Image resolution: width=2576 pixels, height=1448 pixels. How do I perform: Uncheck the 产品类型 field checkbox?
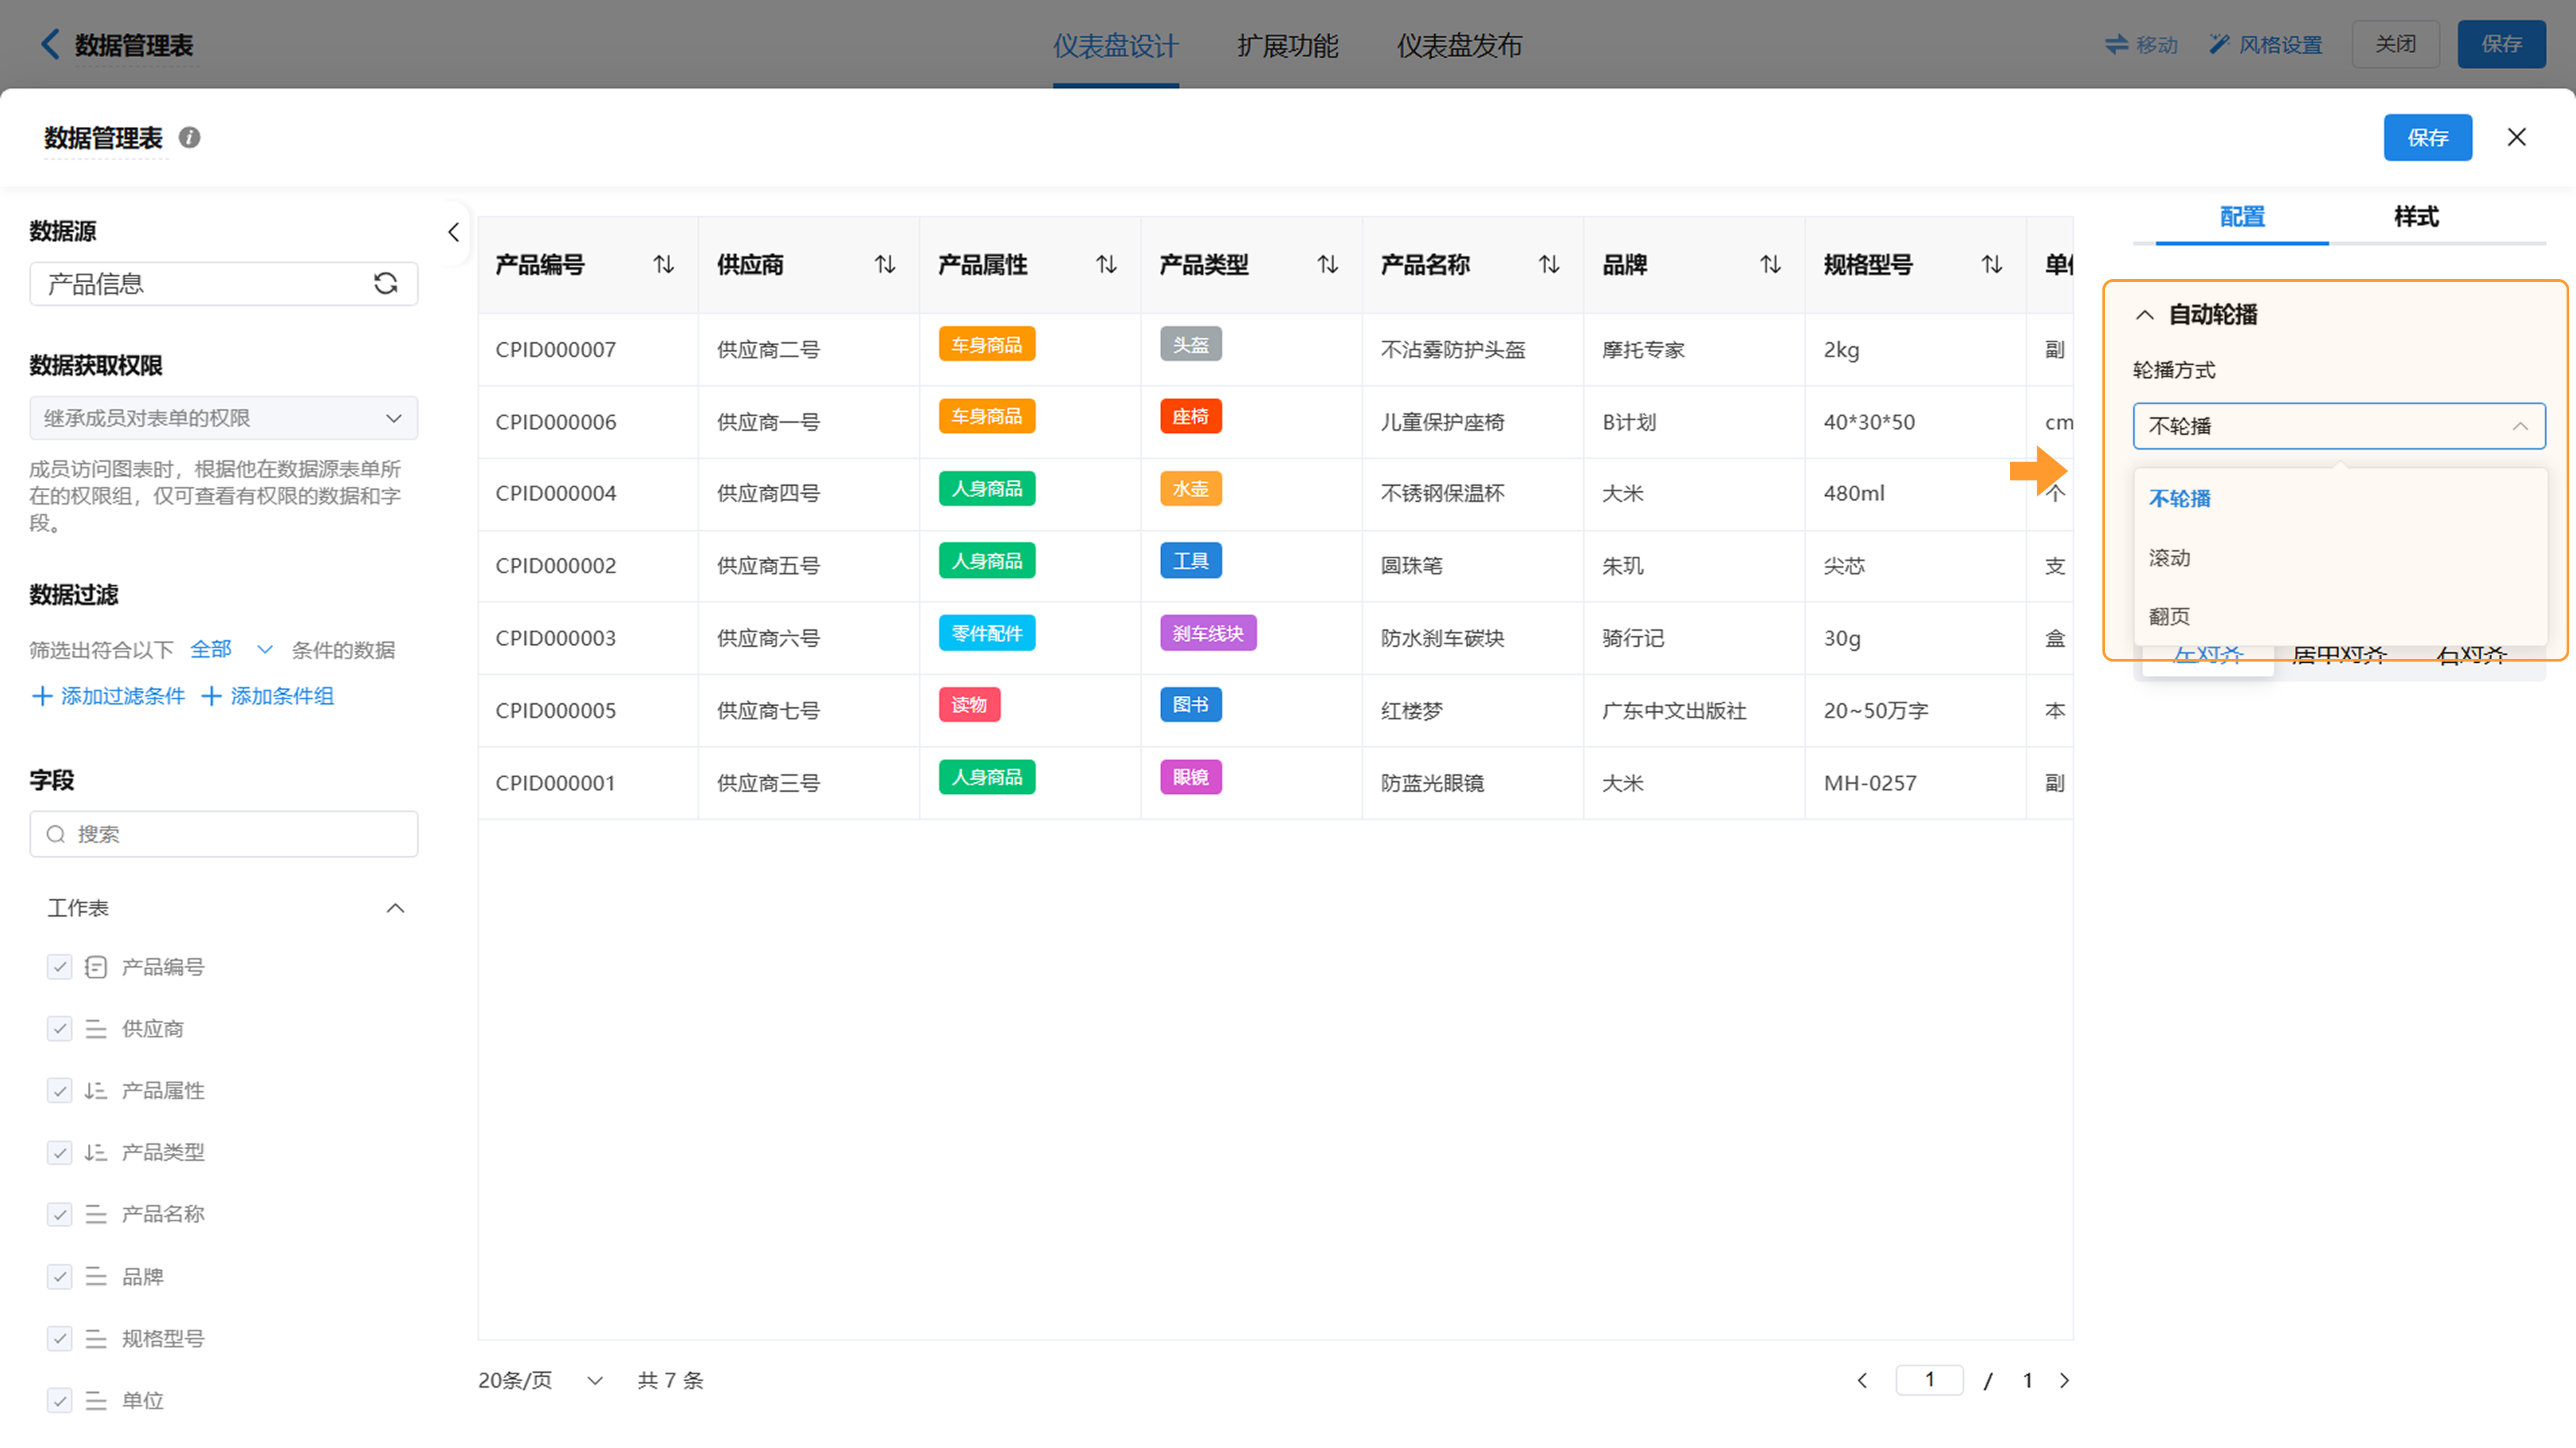tap(60, 1152)
